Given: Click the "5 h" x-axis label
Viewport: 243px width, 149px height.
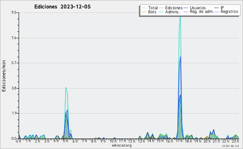Looking at the screenshot, I should (65, 141).
